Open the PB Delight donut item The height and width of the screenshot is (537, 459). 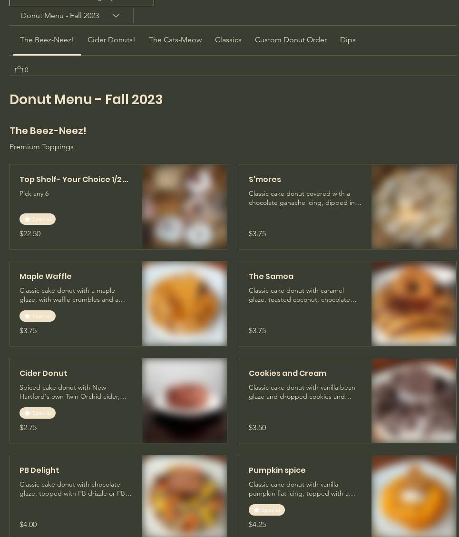pos(118,496)
